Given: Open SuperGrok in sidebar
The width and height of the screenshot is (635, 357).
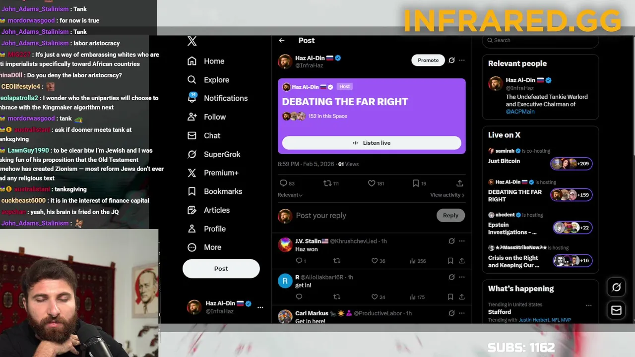Looking at the screenshot, I should pyautogui.click(x=214, y=154).
